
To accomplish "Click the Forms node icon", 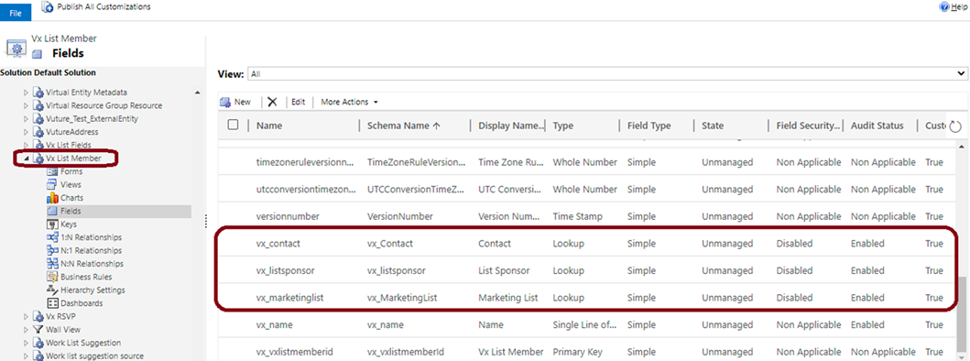I will click(x=52, y=171).
